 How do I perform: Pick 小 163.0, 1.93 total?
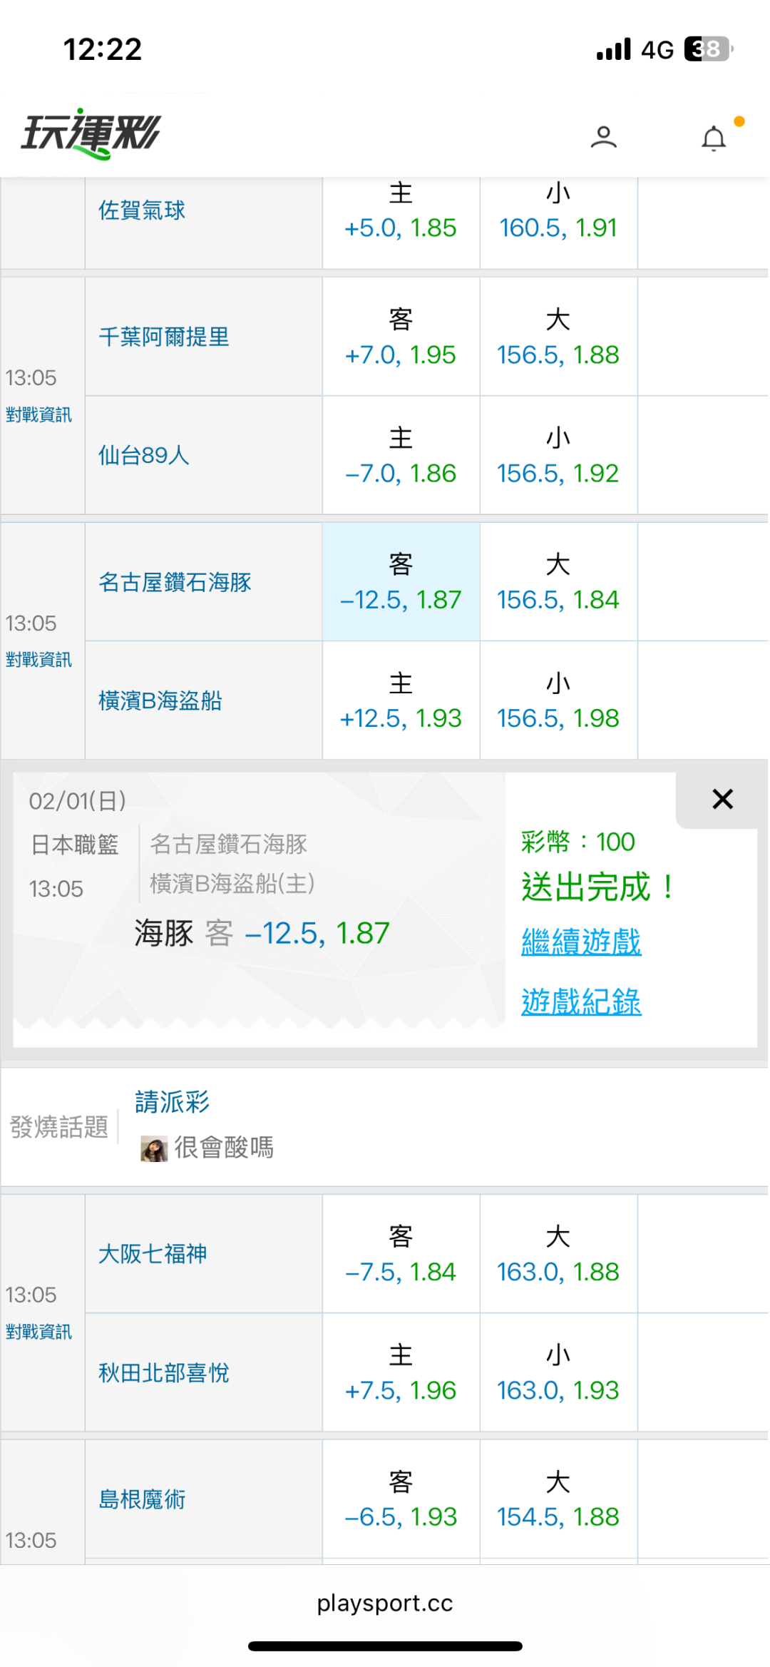(x=558, y=1372)
